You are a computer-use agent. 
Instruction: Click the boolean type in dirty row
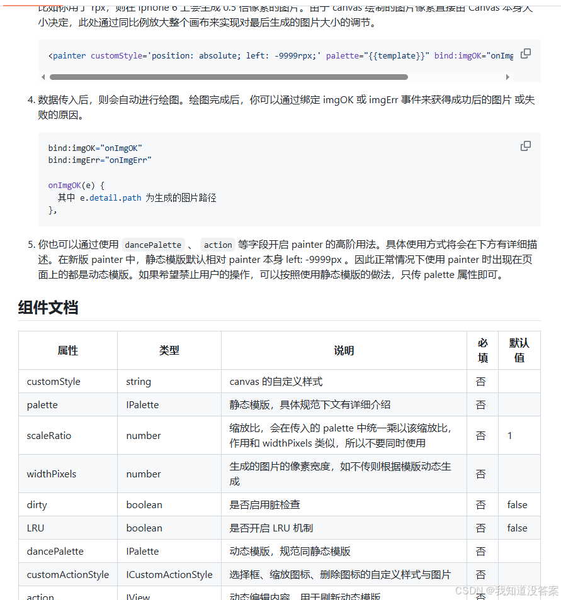[169, 505]
